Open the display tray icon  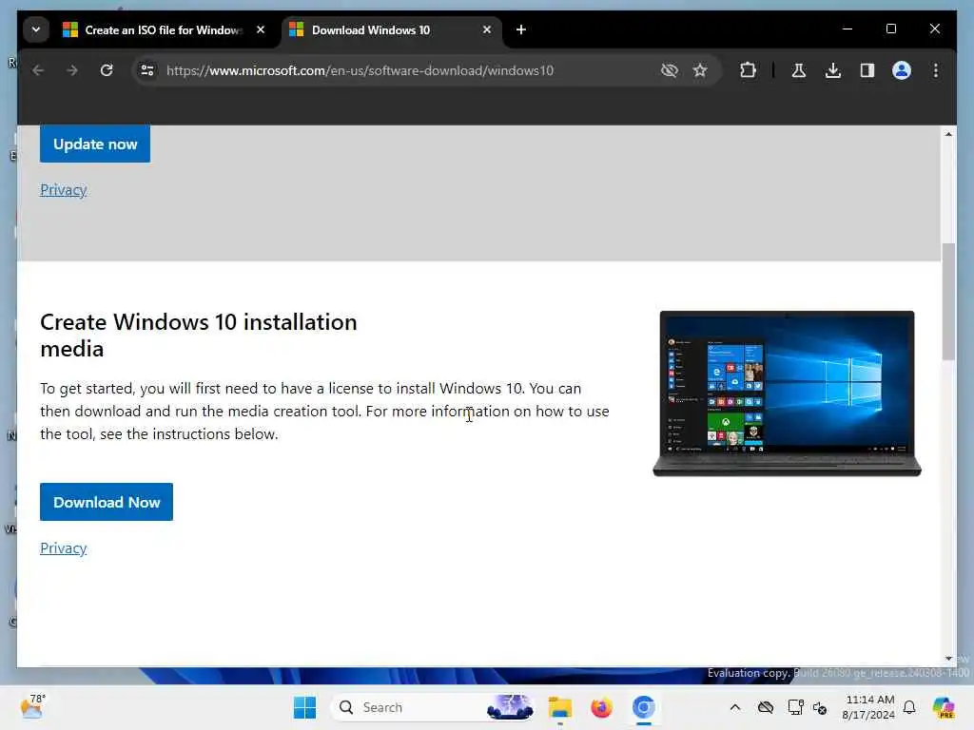tap(795, 707)
